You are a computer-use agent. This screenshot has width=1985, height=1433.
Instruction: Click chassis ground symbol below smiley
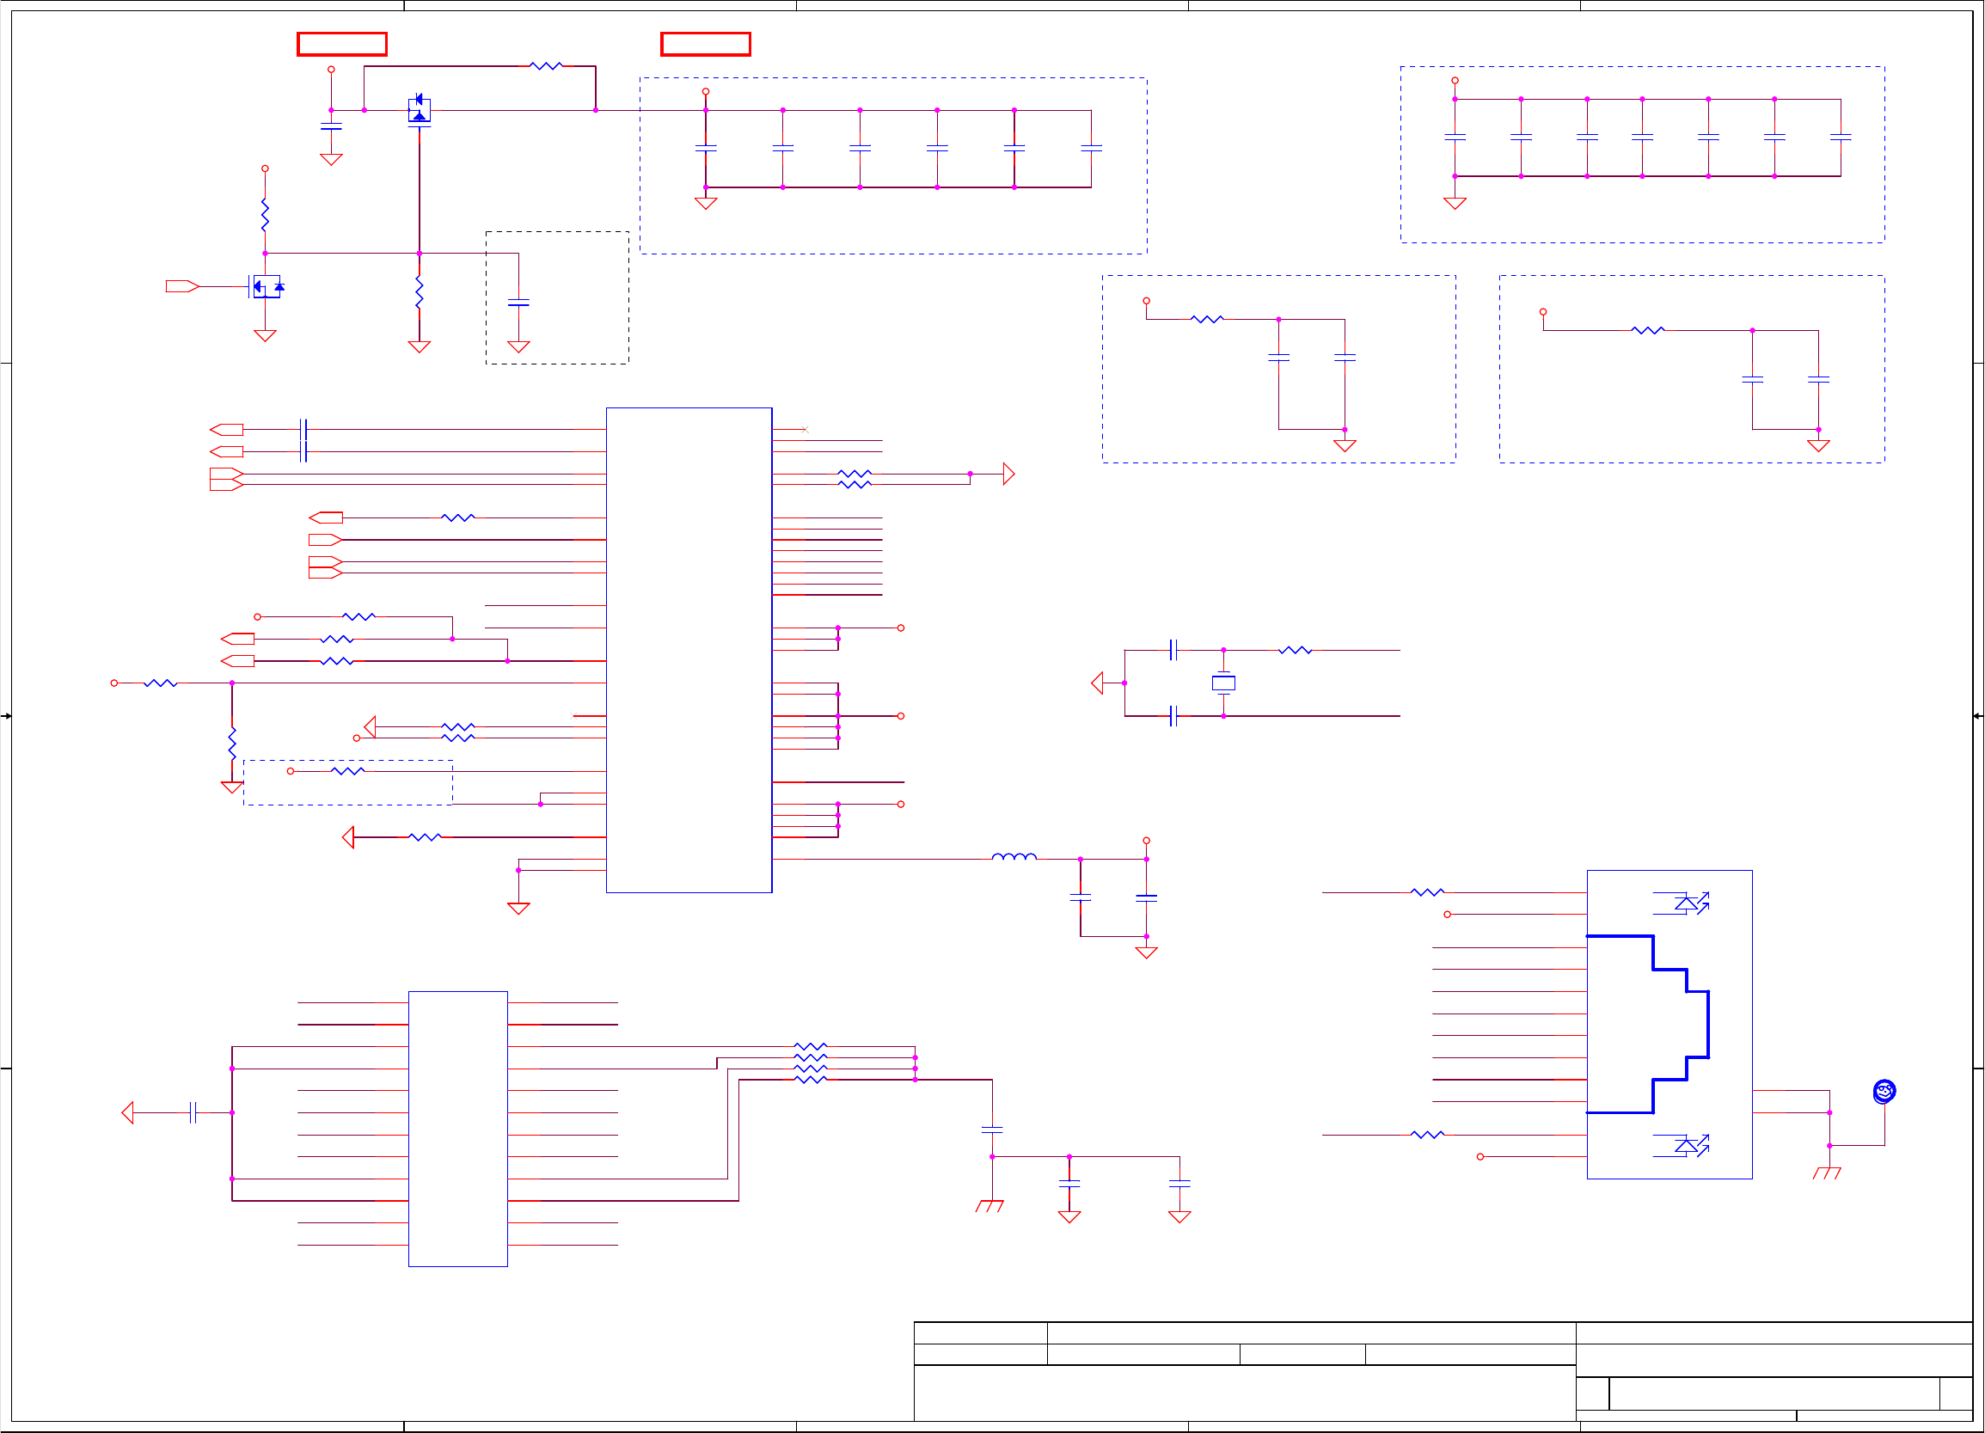(1827, 1173)
